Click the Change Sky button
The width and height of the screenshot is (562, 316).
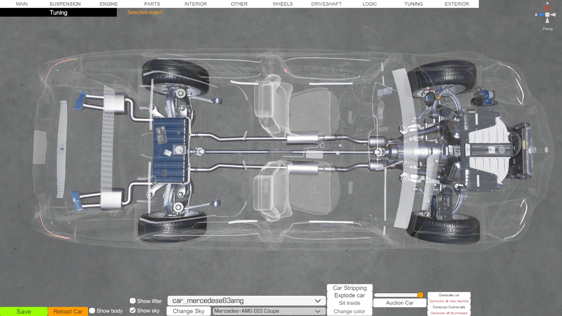[x=189, y=311]
